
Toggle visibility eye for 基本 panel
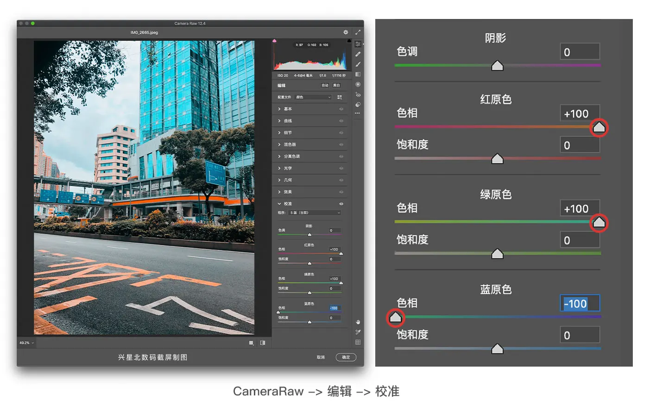(341, 109)
